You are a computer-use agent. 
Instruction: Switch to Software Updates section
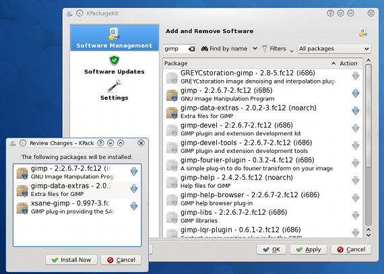115,65
